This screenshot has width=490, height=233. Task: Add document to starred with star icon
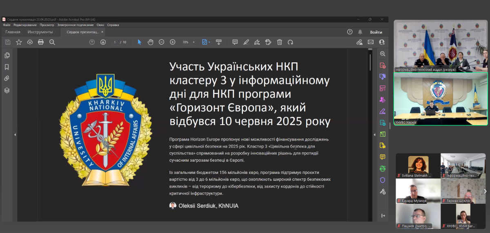19,42
